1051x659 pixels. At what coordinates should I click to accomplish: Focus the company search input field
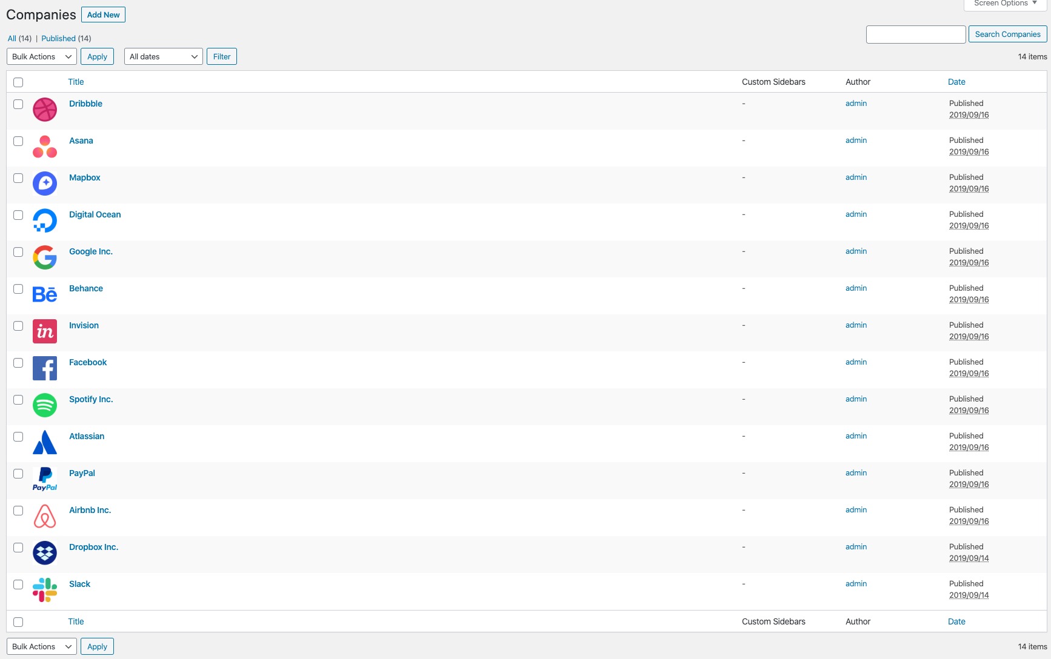[x=916, y=35]
